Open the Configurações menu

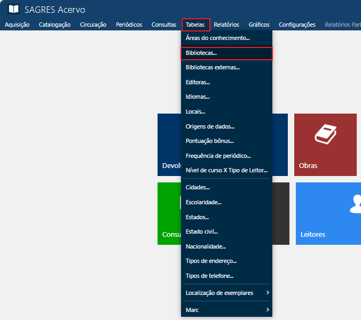[x=297, y=25]
